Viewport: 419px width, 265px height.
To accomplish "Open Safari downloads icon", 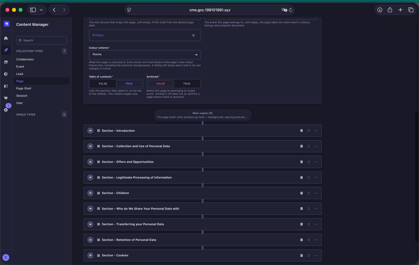I will coord(379,10).
